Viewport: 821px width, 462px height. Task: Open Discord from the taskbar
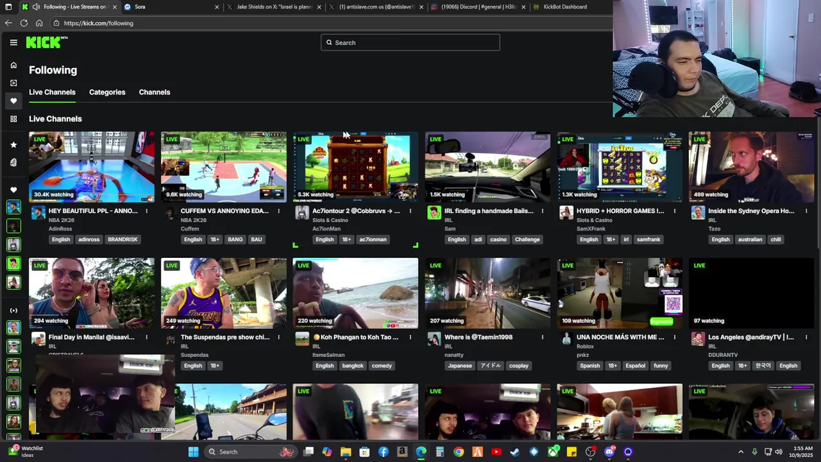click(x=609, y=452)
